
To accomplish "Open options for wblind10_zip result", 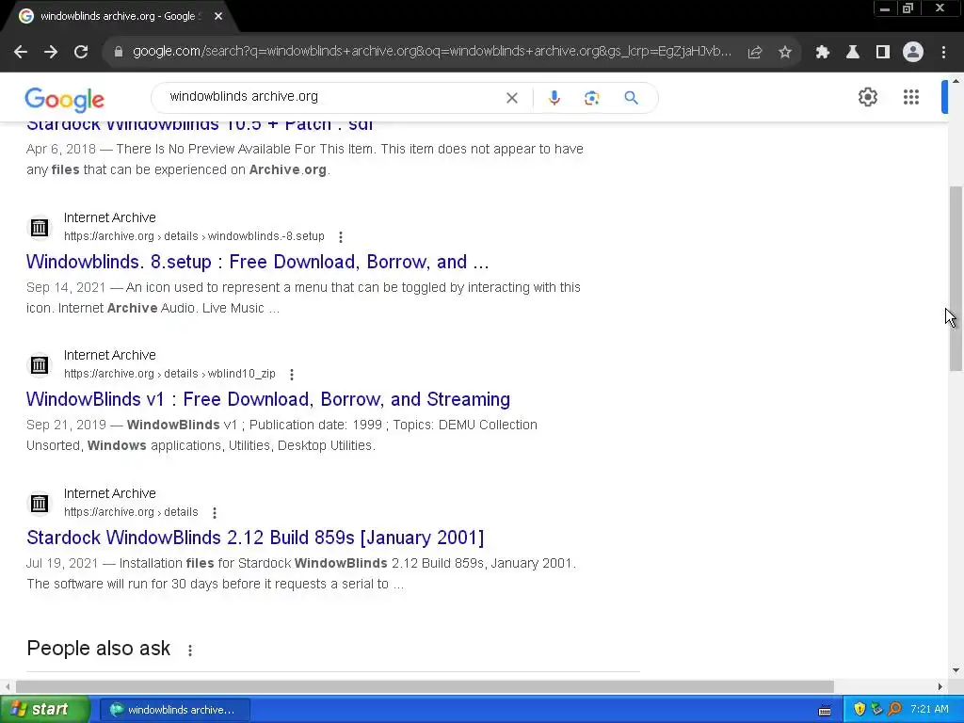I will [x=292, y=374].
